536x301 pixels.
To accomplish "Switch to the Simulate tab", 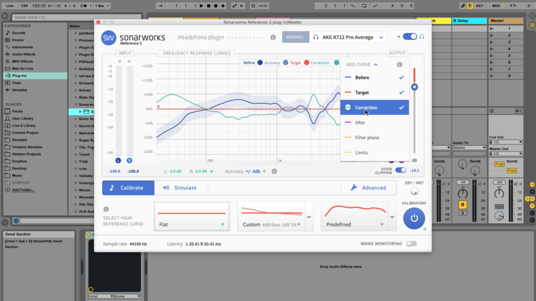I will pos(180,188).
